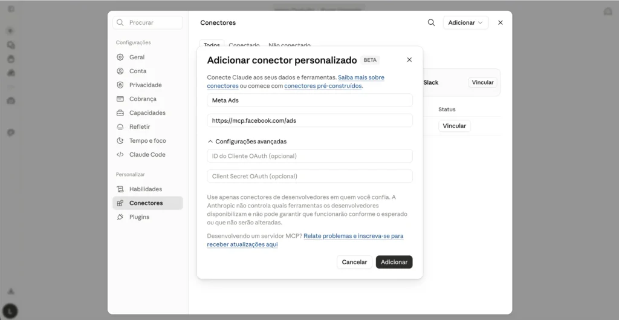The height and width of the screenshot is (320, 619).
Task: Open Claude Code settings
Action: point(147,154)
